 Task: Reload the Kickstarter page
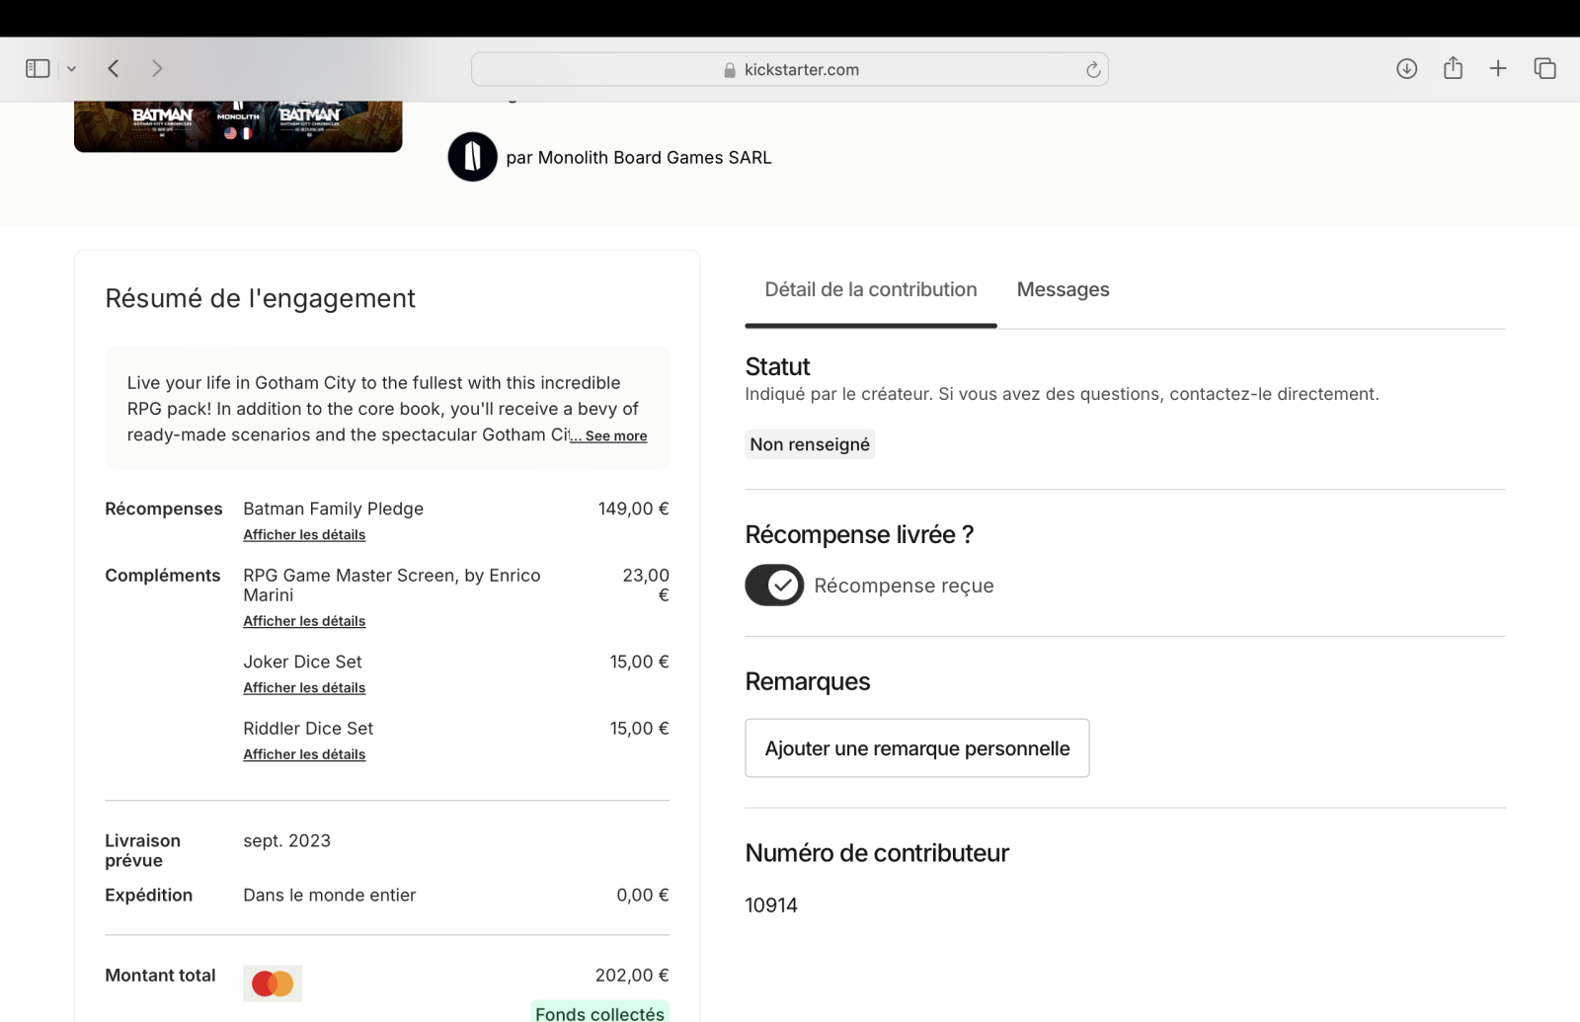tap(1092, 69)
